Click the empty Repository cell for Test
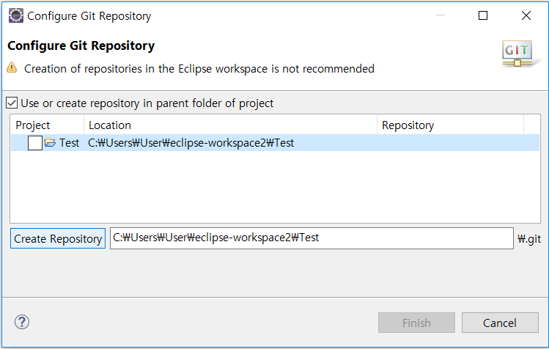 [450, 143]
